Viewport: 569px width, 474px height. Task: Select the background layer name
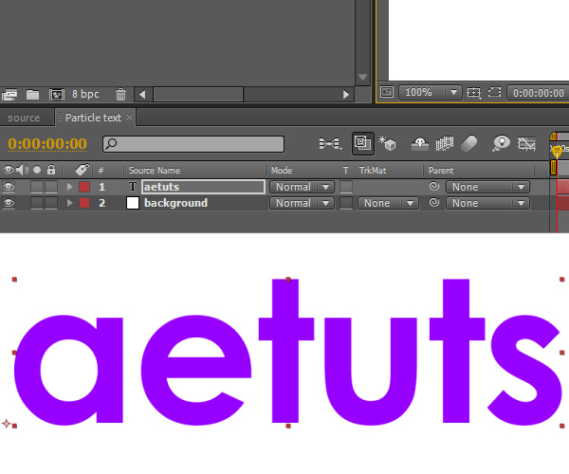(x=176, y=203)
